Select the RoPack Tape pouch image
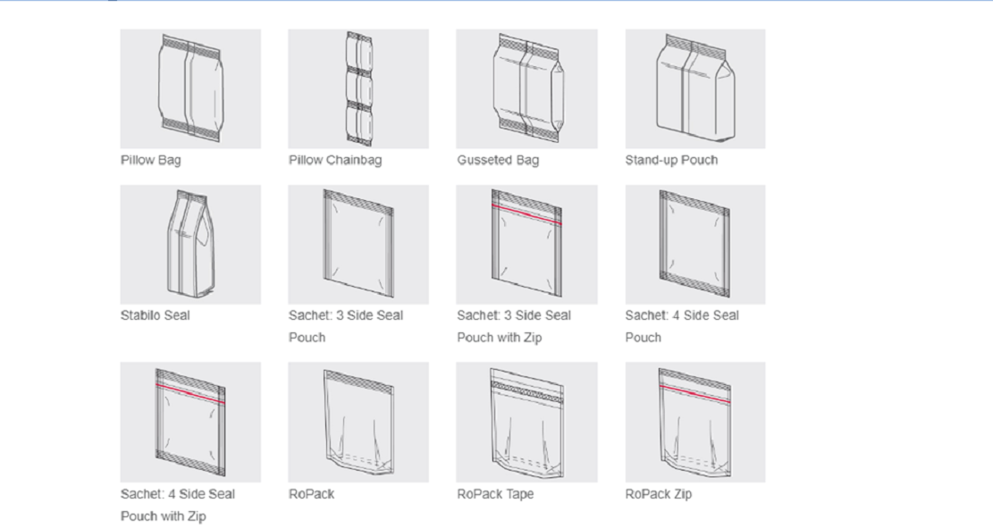The width and height of the screenshot is (993, 528). pos(526,423)
